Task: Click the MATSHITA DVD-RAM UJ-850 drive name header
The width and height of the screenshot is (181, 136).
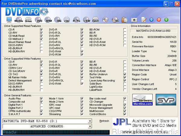Action: pos(154,31)
